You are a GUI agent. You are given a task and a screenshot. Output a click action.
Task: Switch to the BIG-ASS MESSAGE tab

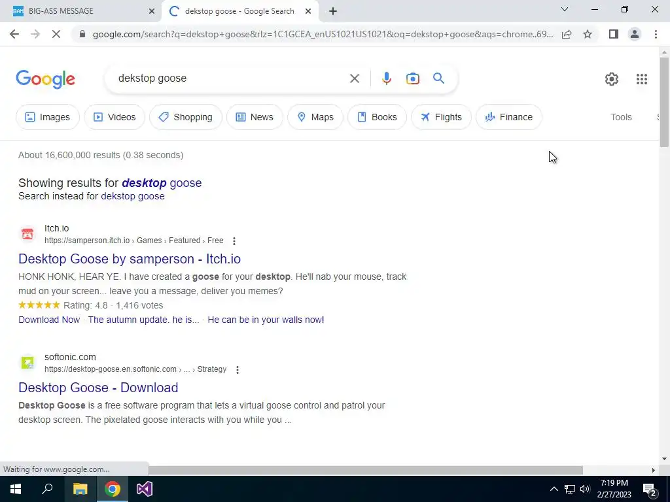[x=80, y=11]
